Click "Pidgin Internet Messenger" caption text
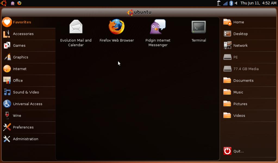This screenshot has height=163, width=278. tap(158, 43)
